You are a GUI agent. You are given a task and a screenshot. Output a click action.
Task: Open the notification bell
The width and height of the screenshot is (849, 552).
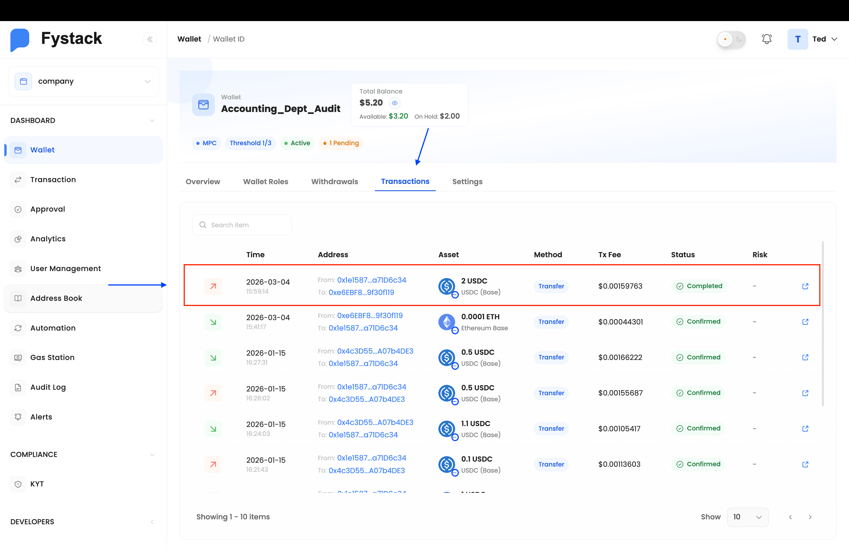tap(767, 39)
